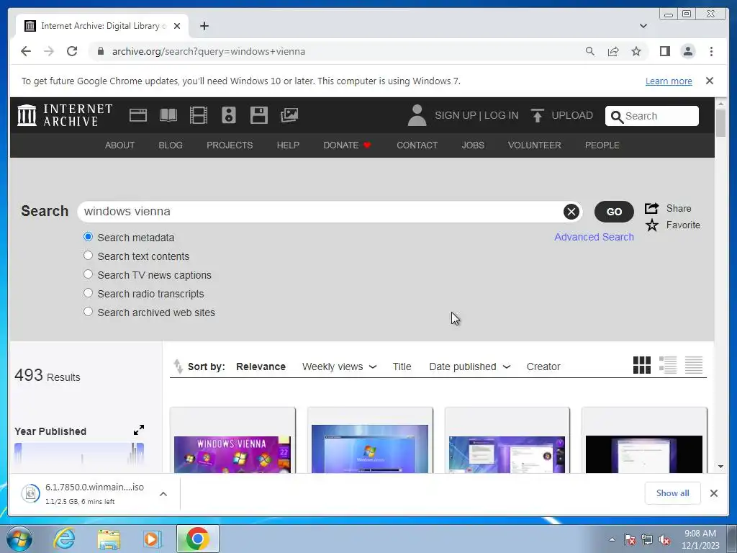737x553 pixels.
Task: Click Show all downloads button
Action: coord(673,493)
